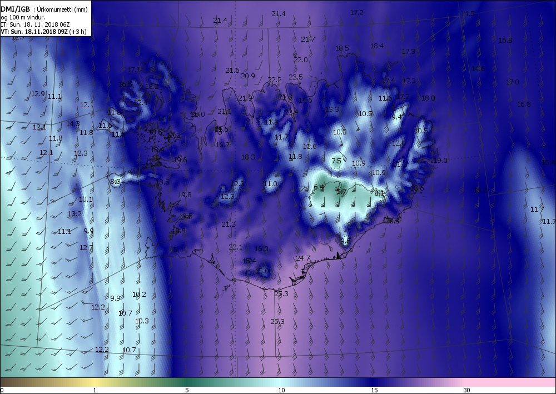This screenshot has height=394, width=556.
Task: Click the 17.4 value label
Action: (388, 81)
